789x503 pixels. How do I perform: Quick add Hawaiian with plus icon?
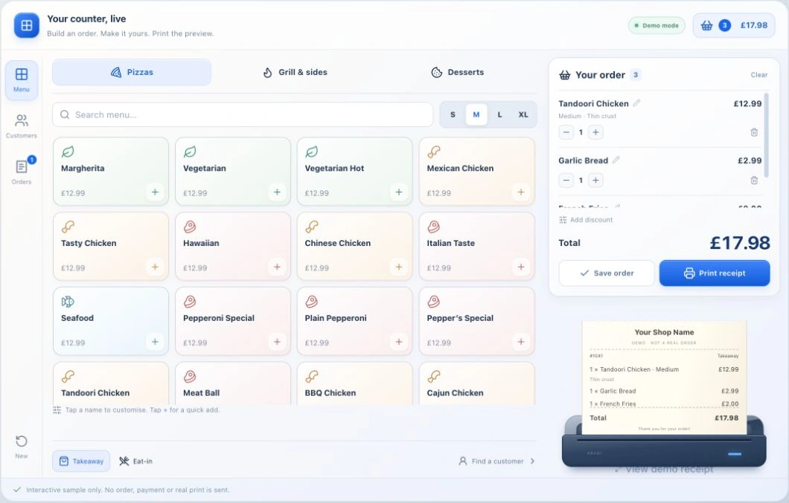[x=277, y=267]
